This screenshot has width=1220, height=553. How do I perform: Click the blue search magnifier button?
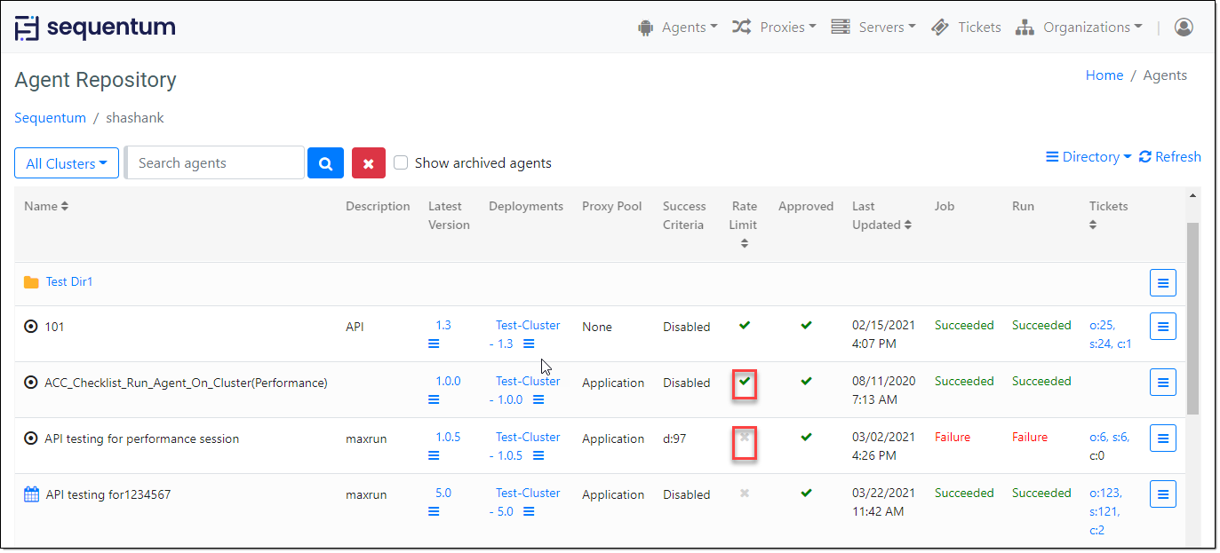coord(325,163)
